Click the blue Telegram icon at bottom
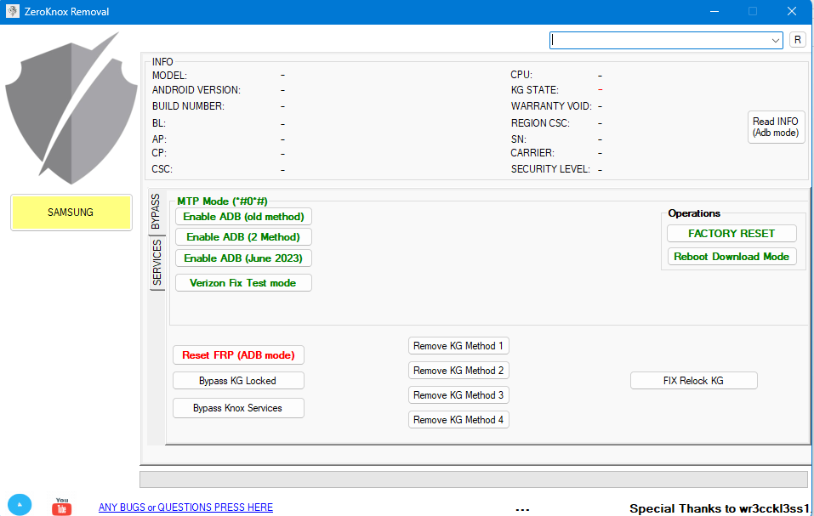814x516 pixels. pyautogui.click(x=20, y=505)
